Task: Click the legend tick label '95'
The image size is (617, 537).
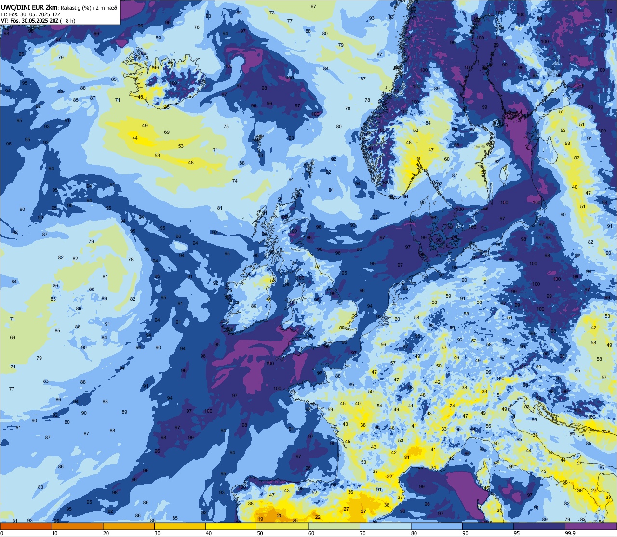Action: 516,533
